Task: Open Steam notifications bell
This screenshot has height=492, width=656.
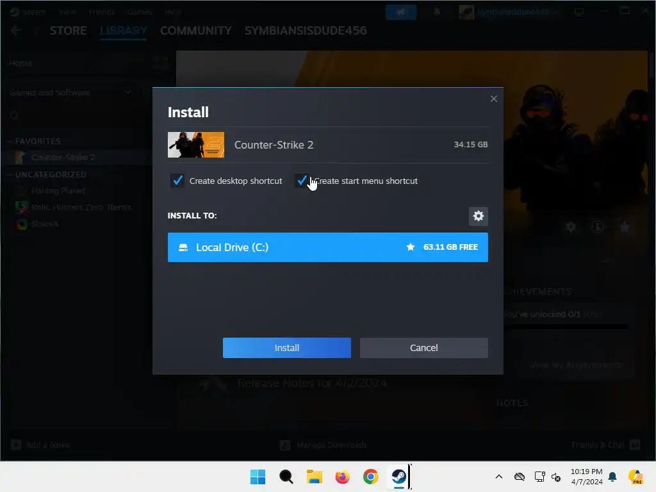Action: [x=437, y=12]
